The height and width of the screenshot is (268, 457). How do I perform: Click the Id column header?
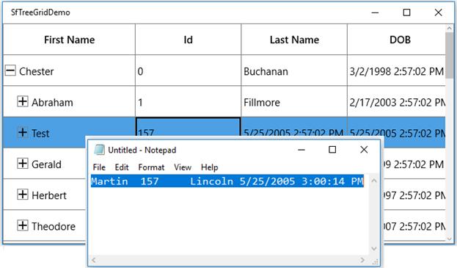189,40
